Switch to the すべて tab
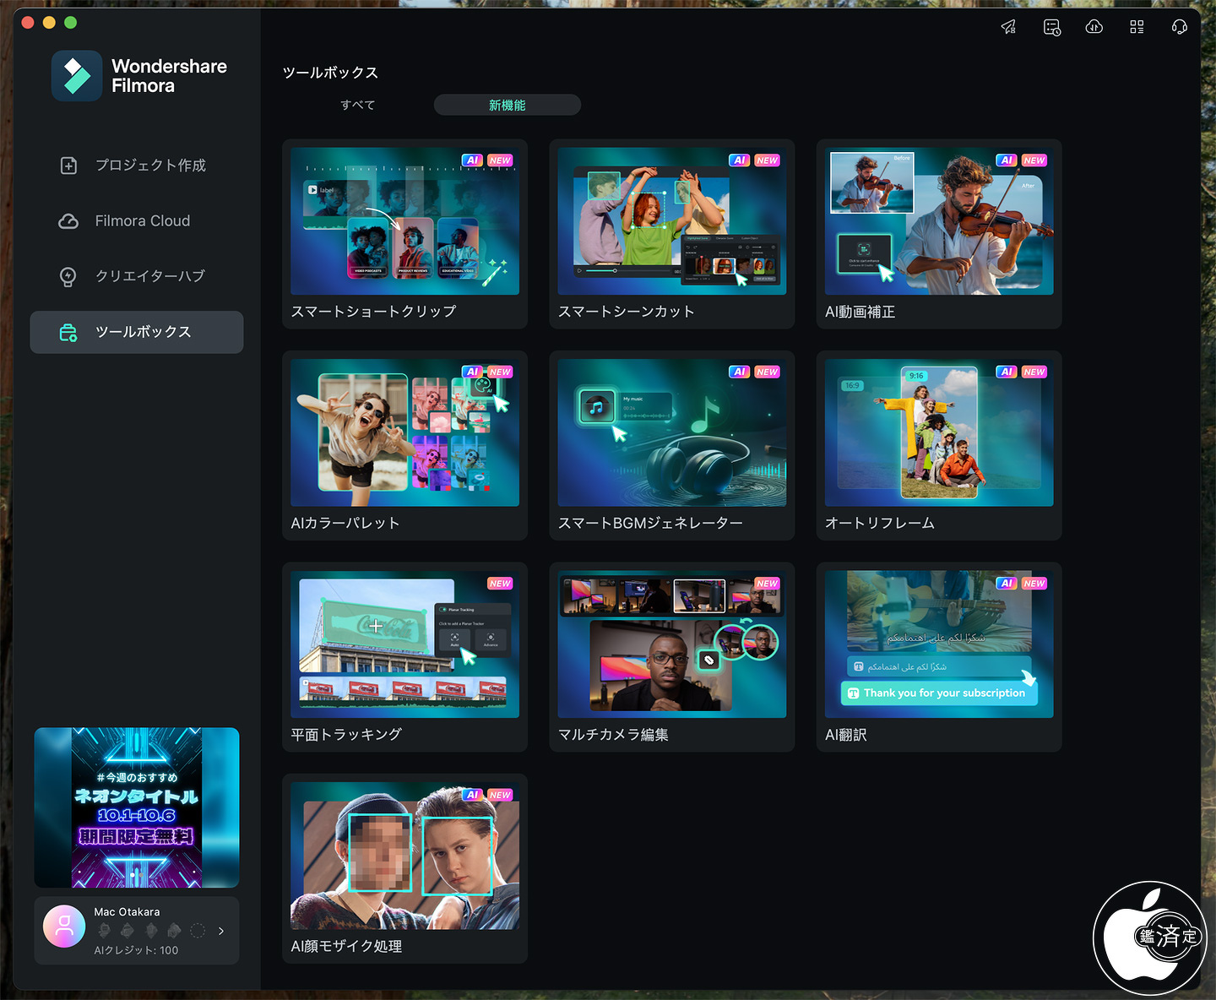The height and width of the screenshot is (1000, 1216). (x=357, y=105)
